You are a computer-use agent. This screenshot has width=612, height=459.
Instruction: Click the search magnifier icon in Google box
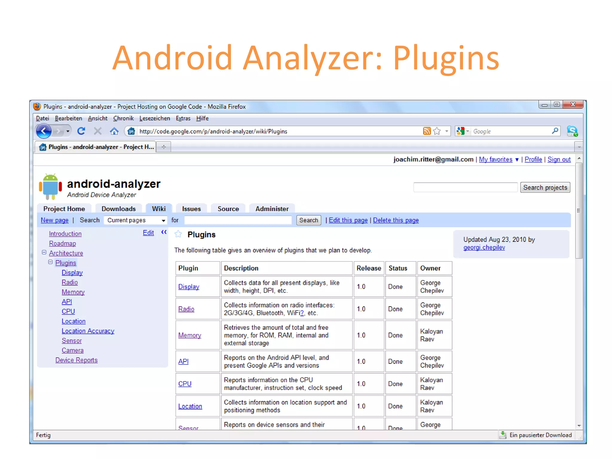(x=555, y=131)
